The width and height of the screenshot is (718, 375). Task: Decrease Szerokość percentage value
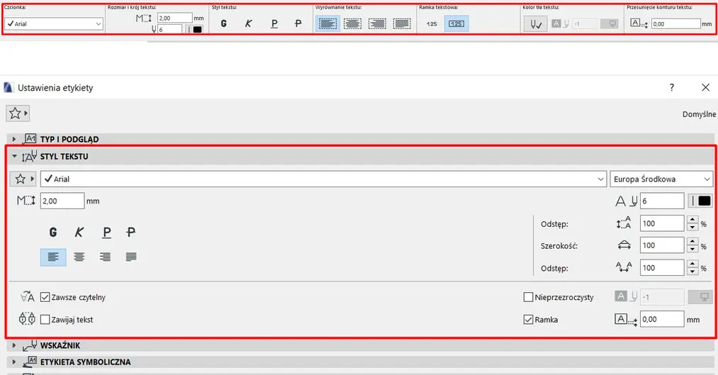tap(692, 249)
